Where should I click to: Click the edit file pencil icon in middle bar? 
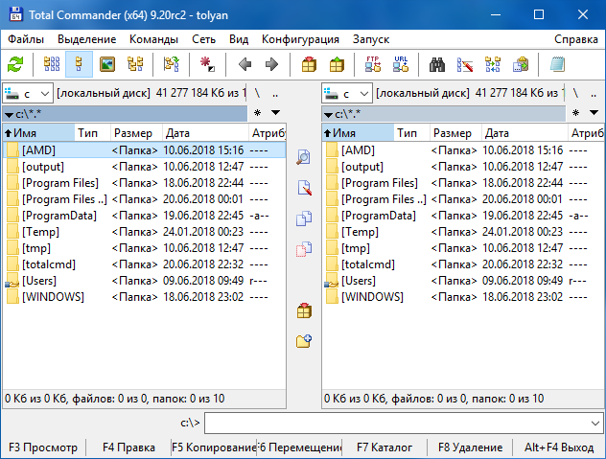304,188
